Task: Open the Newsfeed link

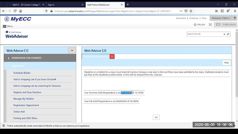Action: coord(181,18)
